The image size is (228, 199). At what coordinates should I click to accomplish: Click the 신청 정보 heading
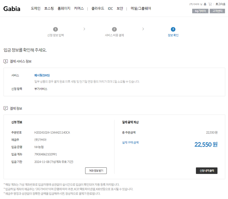[x=17, y=122]
